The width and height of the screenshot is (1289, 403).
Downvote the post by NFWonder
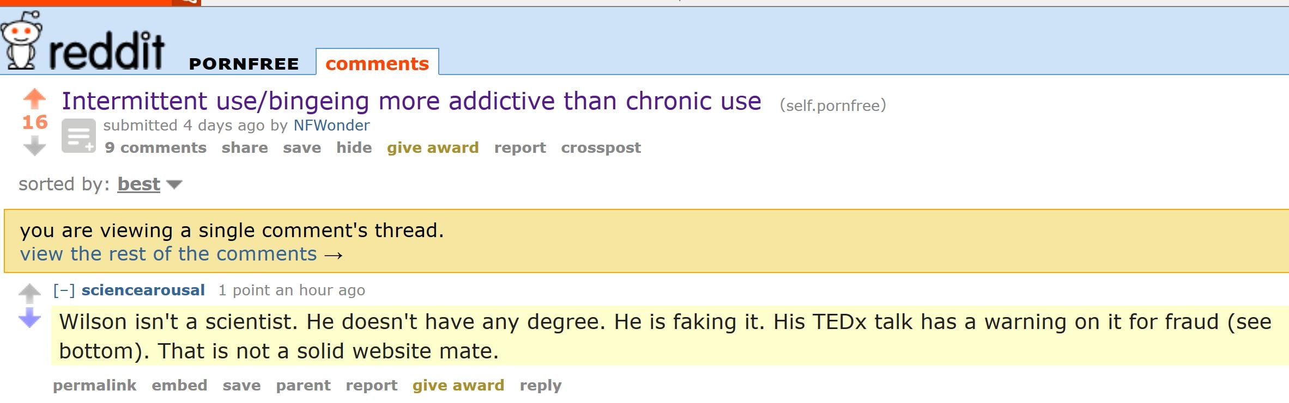34,146
